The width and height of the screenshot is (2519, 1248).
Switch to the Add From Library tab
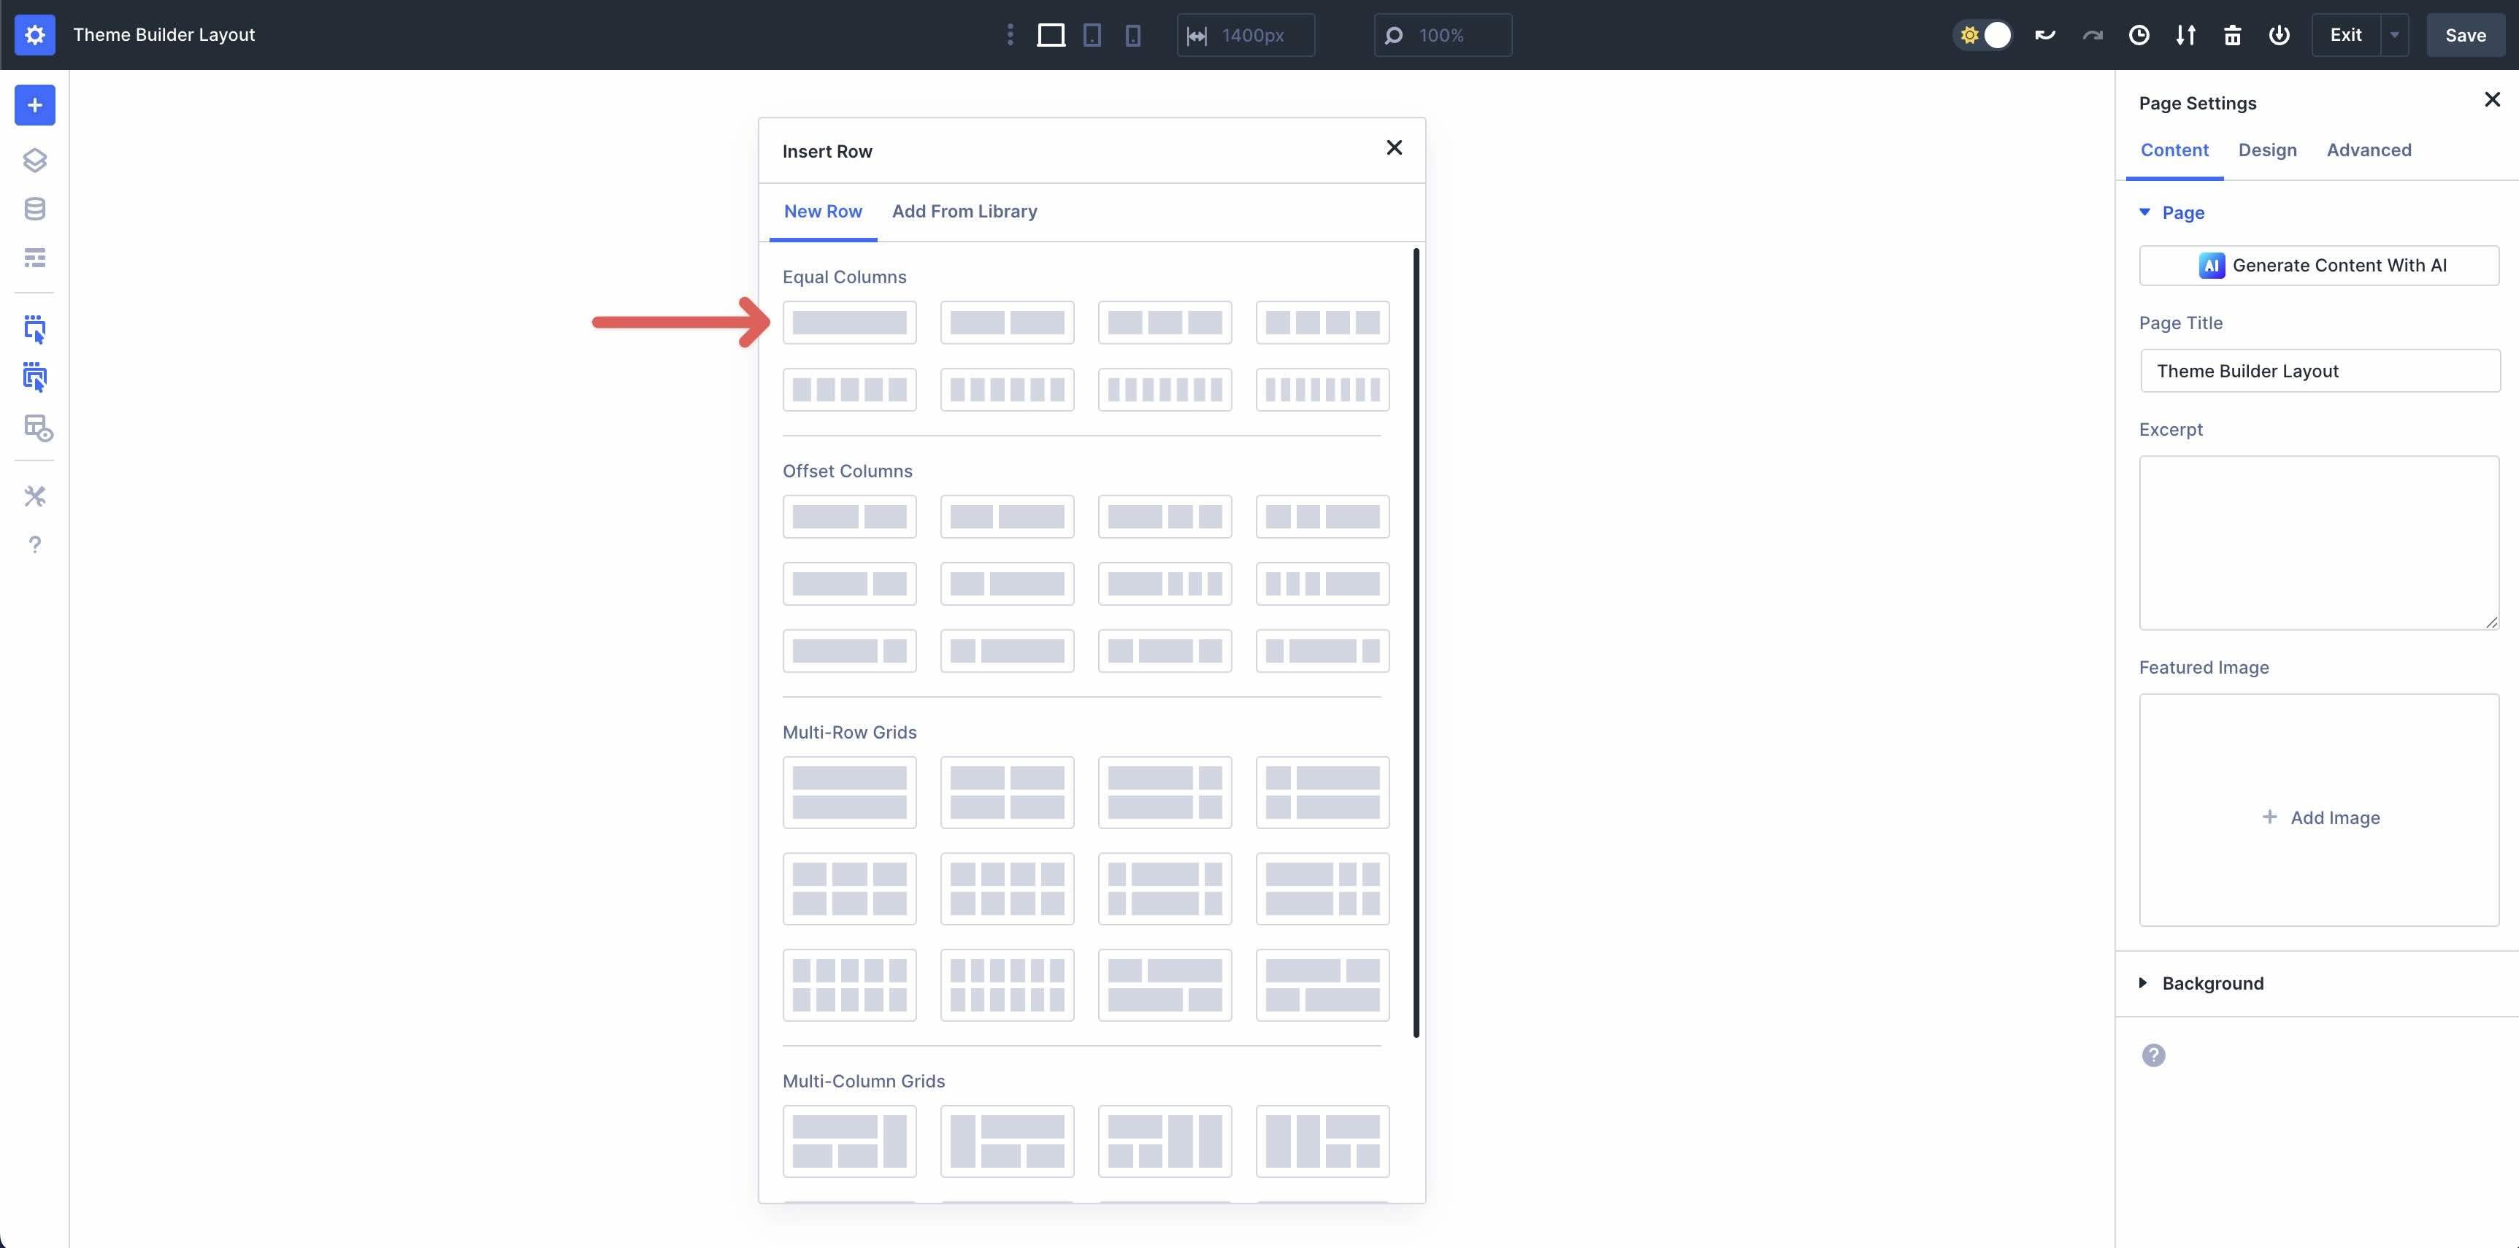[965, 211]
